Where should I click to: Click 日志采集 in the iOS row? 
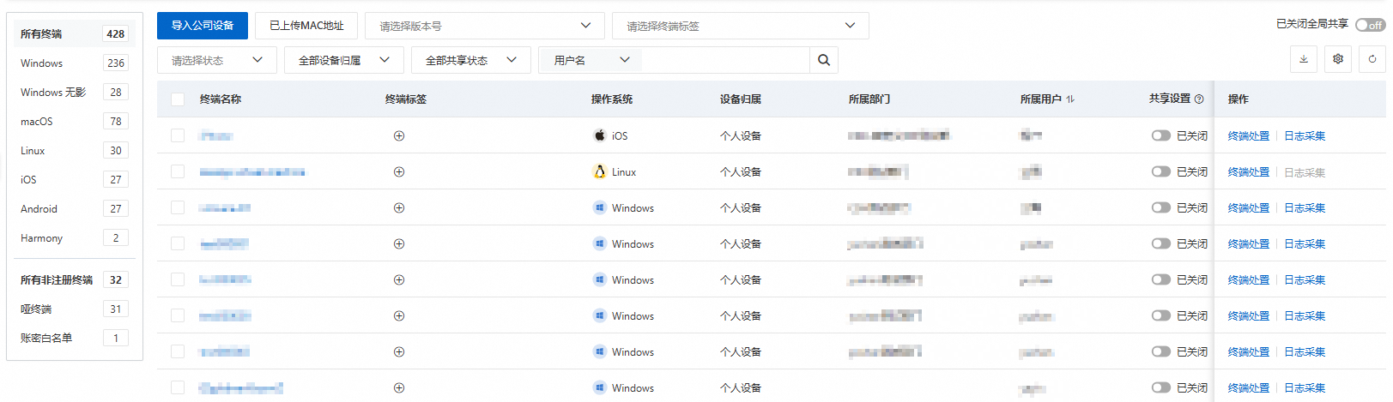(x=1305, y=135)
